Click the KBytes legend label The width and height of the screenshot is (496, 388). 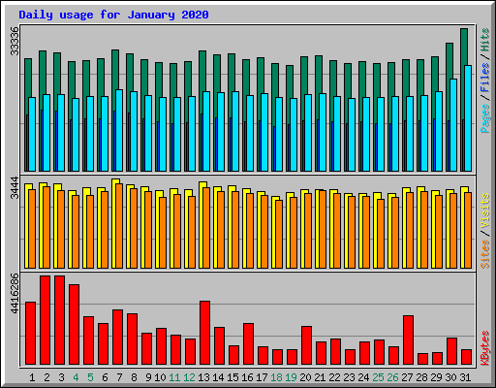click(484, 348)
